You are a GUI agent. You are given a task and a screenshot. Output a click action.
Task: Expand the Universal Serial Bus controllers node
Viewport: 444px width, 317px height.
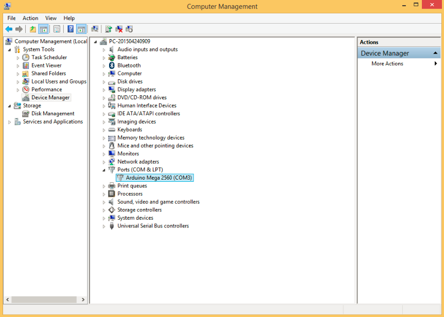coord(104,226)
